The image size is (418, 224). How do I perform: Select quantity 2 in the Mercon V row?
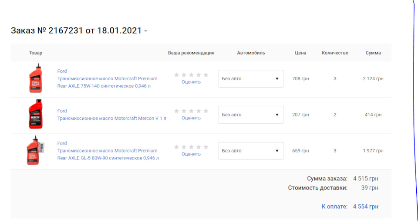(335, 115)
